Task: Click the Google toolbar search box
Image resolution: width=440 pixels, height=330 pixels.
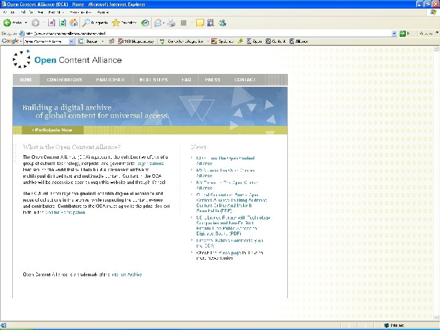Action: (x=46, y=42)
